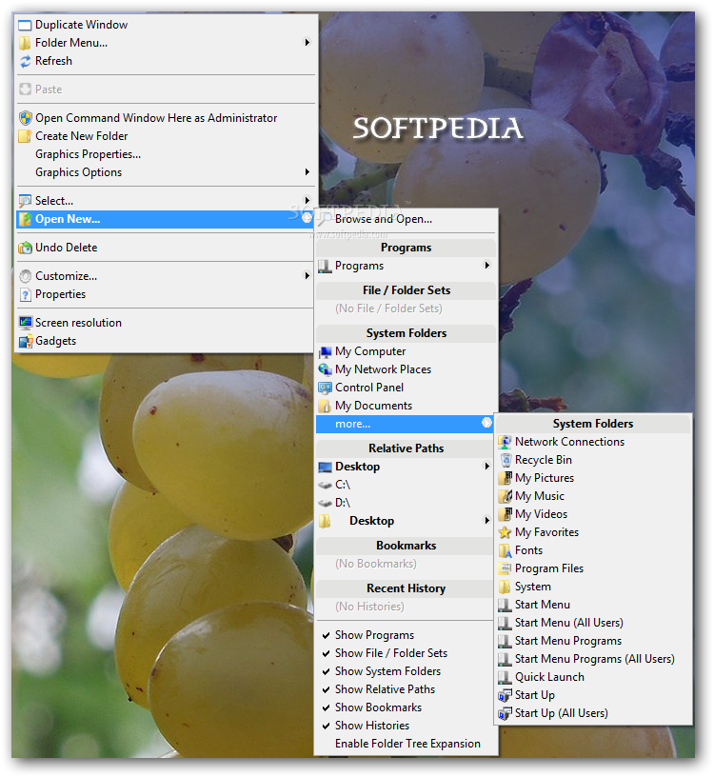Image resolution: width=714 pixels, height=777 pixels.
Task: Click (No Histories) placeholder text
Action: pyautogui.click(x=369, y=608)
